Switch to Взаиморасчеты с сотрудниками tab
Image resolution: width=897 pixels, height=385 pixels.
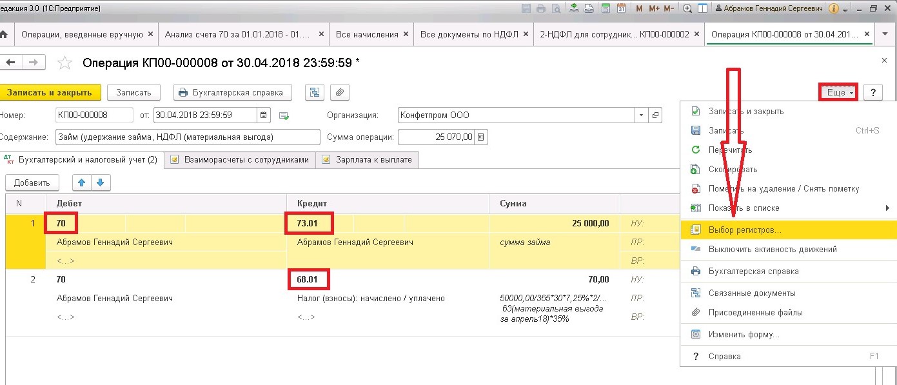tap(240, 159)
